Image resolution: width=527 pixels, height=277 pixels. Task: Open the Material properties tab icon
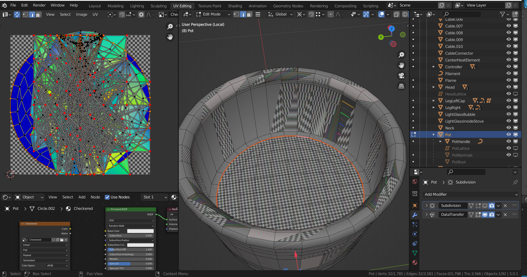[x=415, y=262]
